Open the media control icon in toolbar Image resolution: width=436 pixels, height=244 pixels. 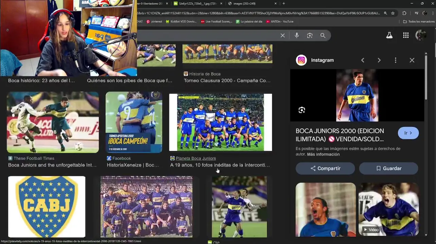[x=417, y=13]
